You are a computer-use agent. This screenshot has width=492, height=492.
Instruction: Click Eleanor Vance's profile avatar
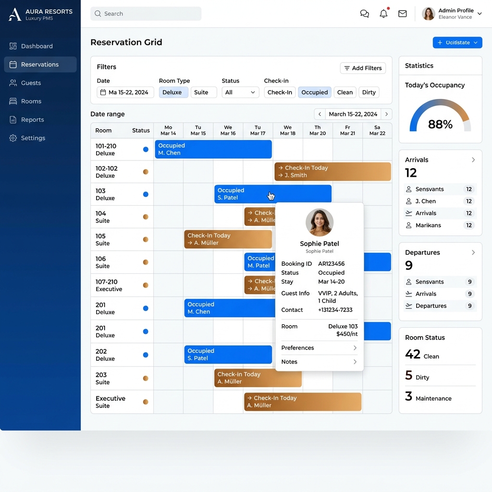tap(428, 13)
